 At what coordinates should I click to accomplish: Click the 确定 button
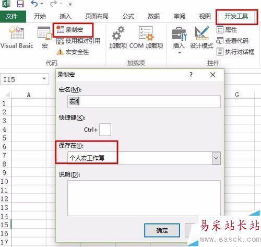point(162,230)
